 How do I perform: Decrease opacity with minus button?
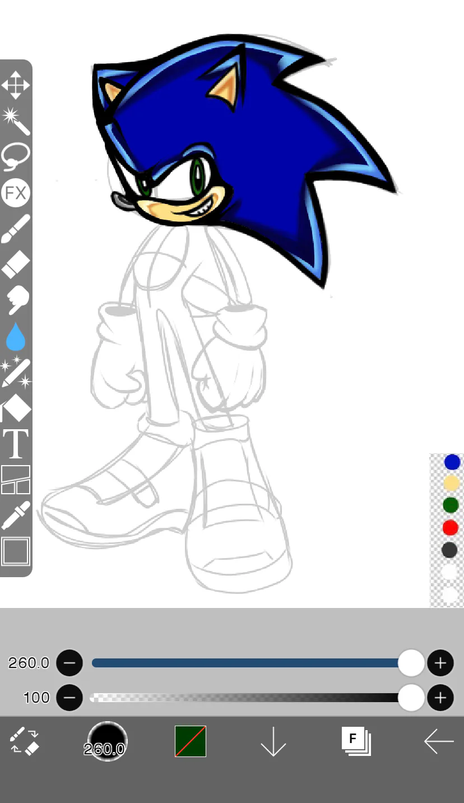click(69, 698)
